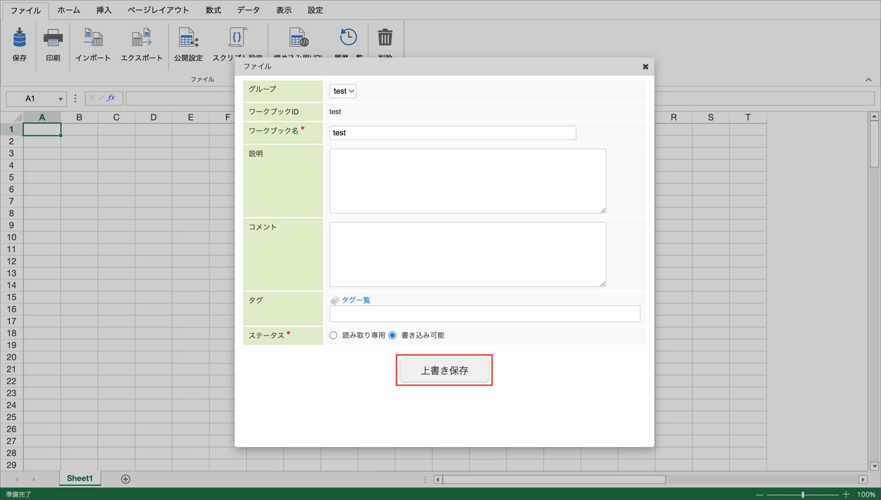This screenshot has width=881, height=500.
Task: Select the 書き込み可能 radio button
Action: pos(392,335)
